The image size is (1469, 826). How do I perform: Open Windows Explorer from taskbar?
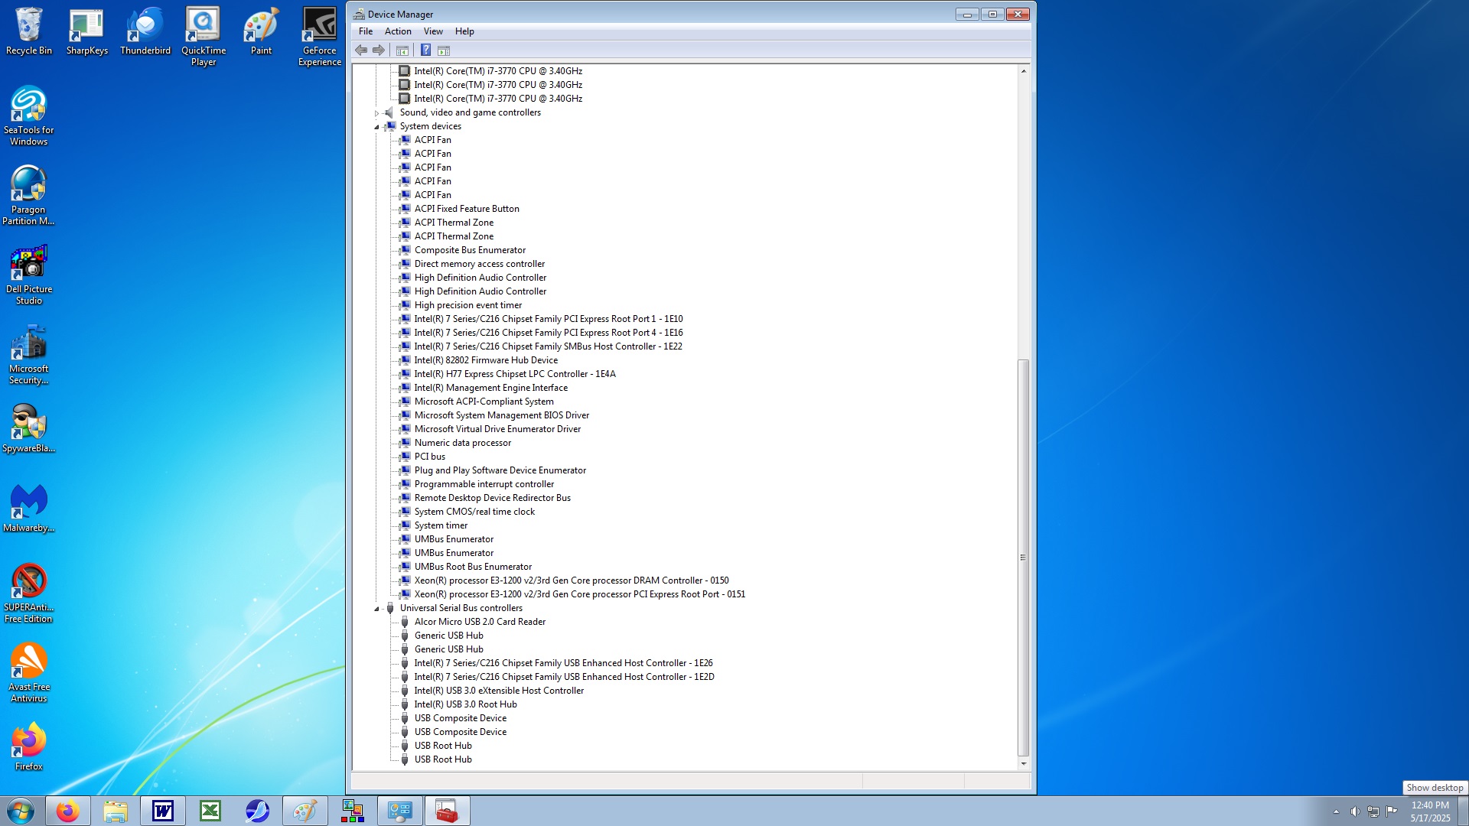pyautogui.click(x=116, y=811)
